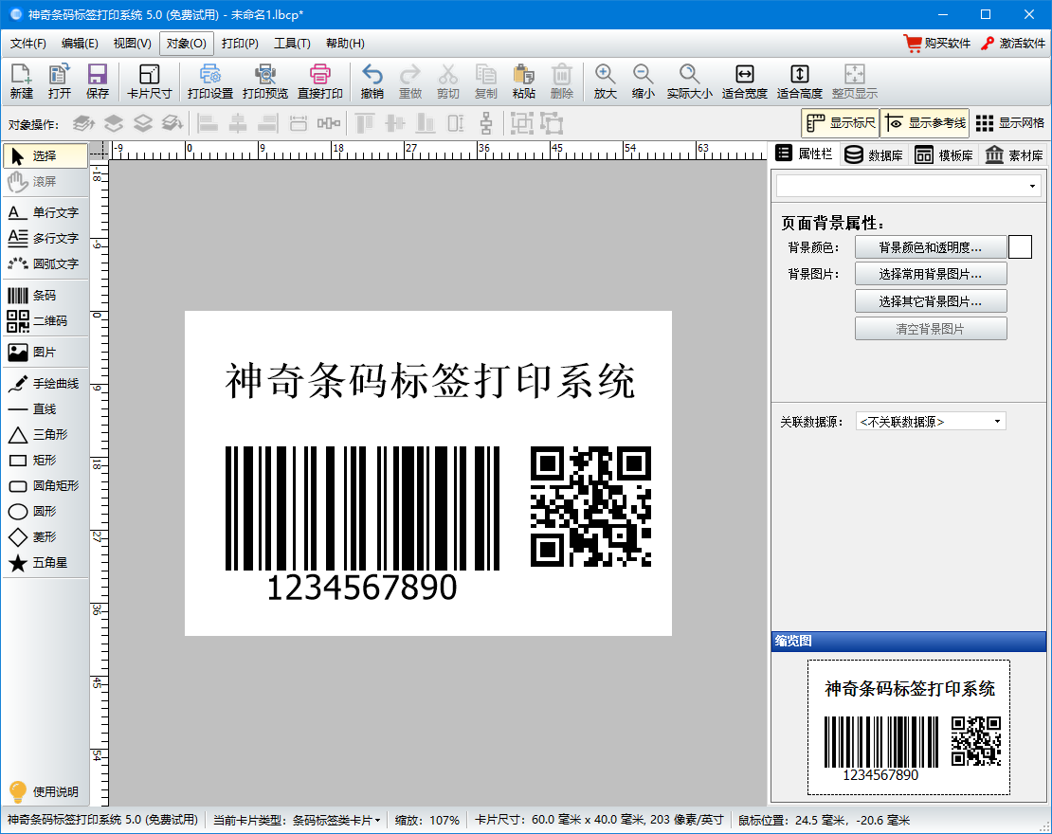Select the barcode 1234567890 on canvas
This screenshot has height=834, width=1052.
click(x=362, y=523)
